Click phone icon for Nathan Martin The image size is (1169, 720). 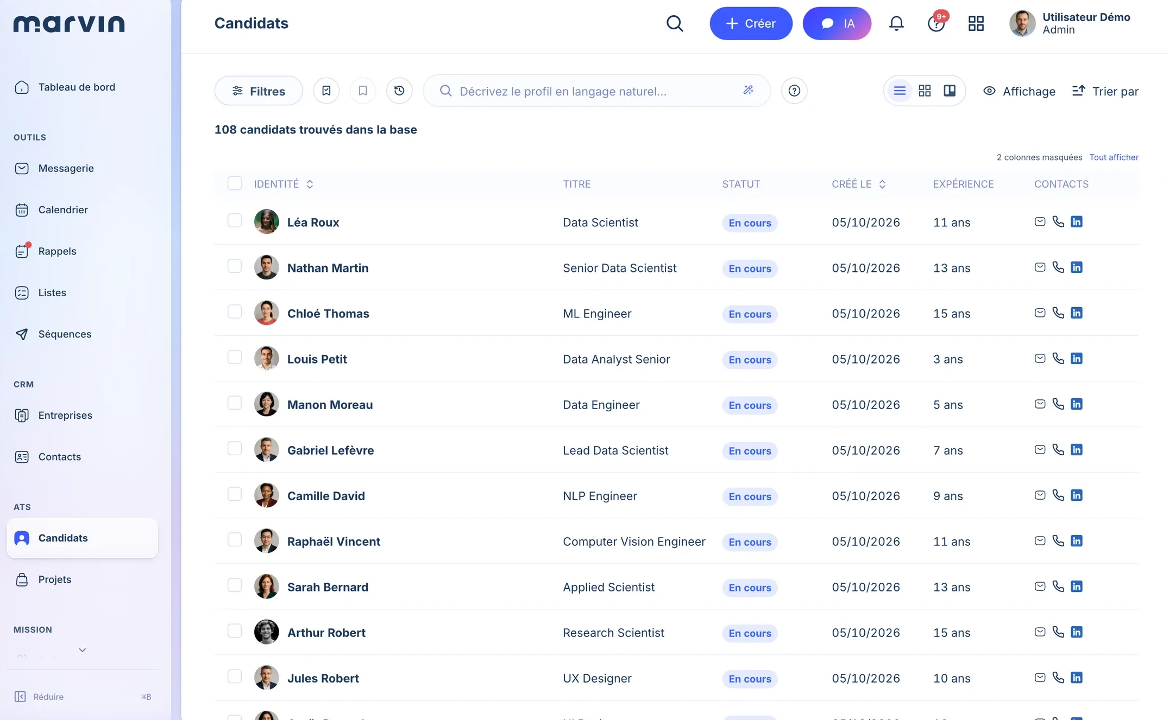pos(1058,267)
